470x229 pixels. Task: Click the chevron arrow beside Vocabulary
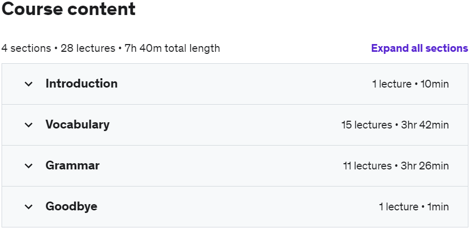(x=29, y=125)
